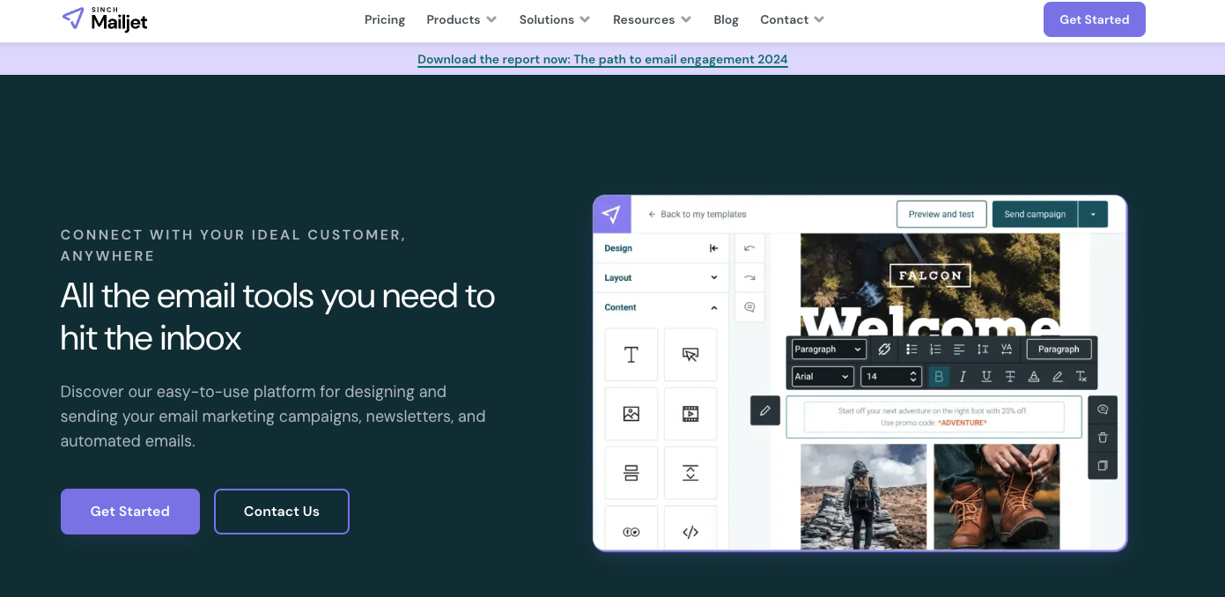Screen dimensions: 1225x597
Task: Open the Products menu
Action: pos(461,19)
